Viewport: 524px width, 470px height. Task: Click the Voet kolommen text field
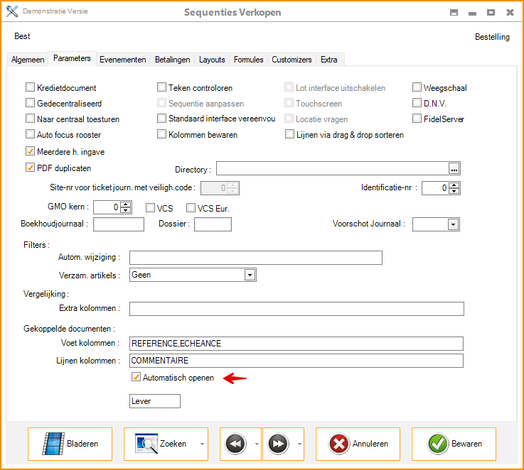(296, 344)
